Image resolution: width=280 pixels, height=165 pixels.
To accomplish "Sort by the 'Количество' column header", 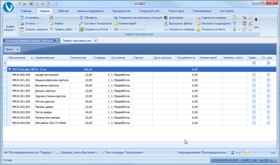I will 81,58.
